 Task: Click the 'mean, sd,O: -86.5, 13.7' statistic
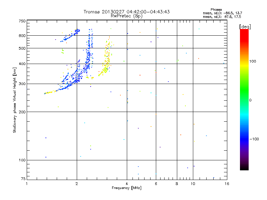222,13
